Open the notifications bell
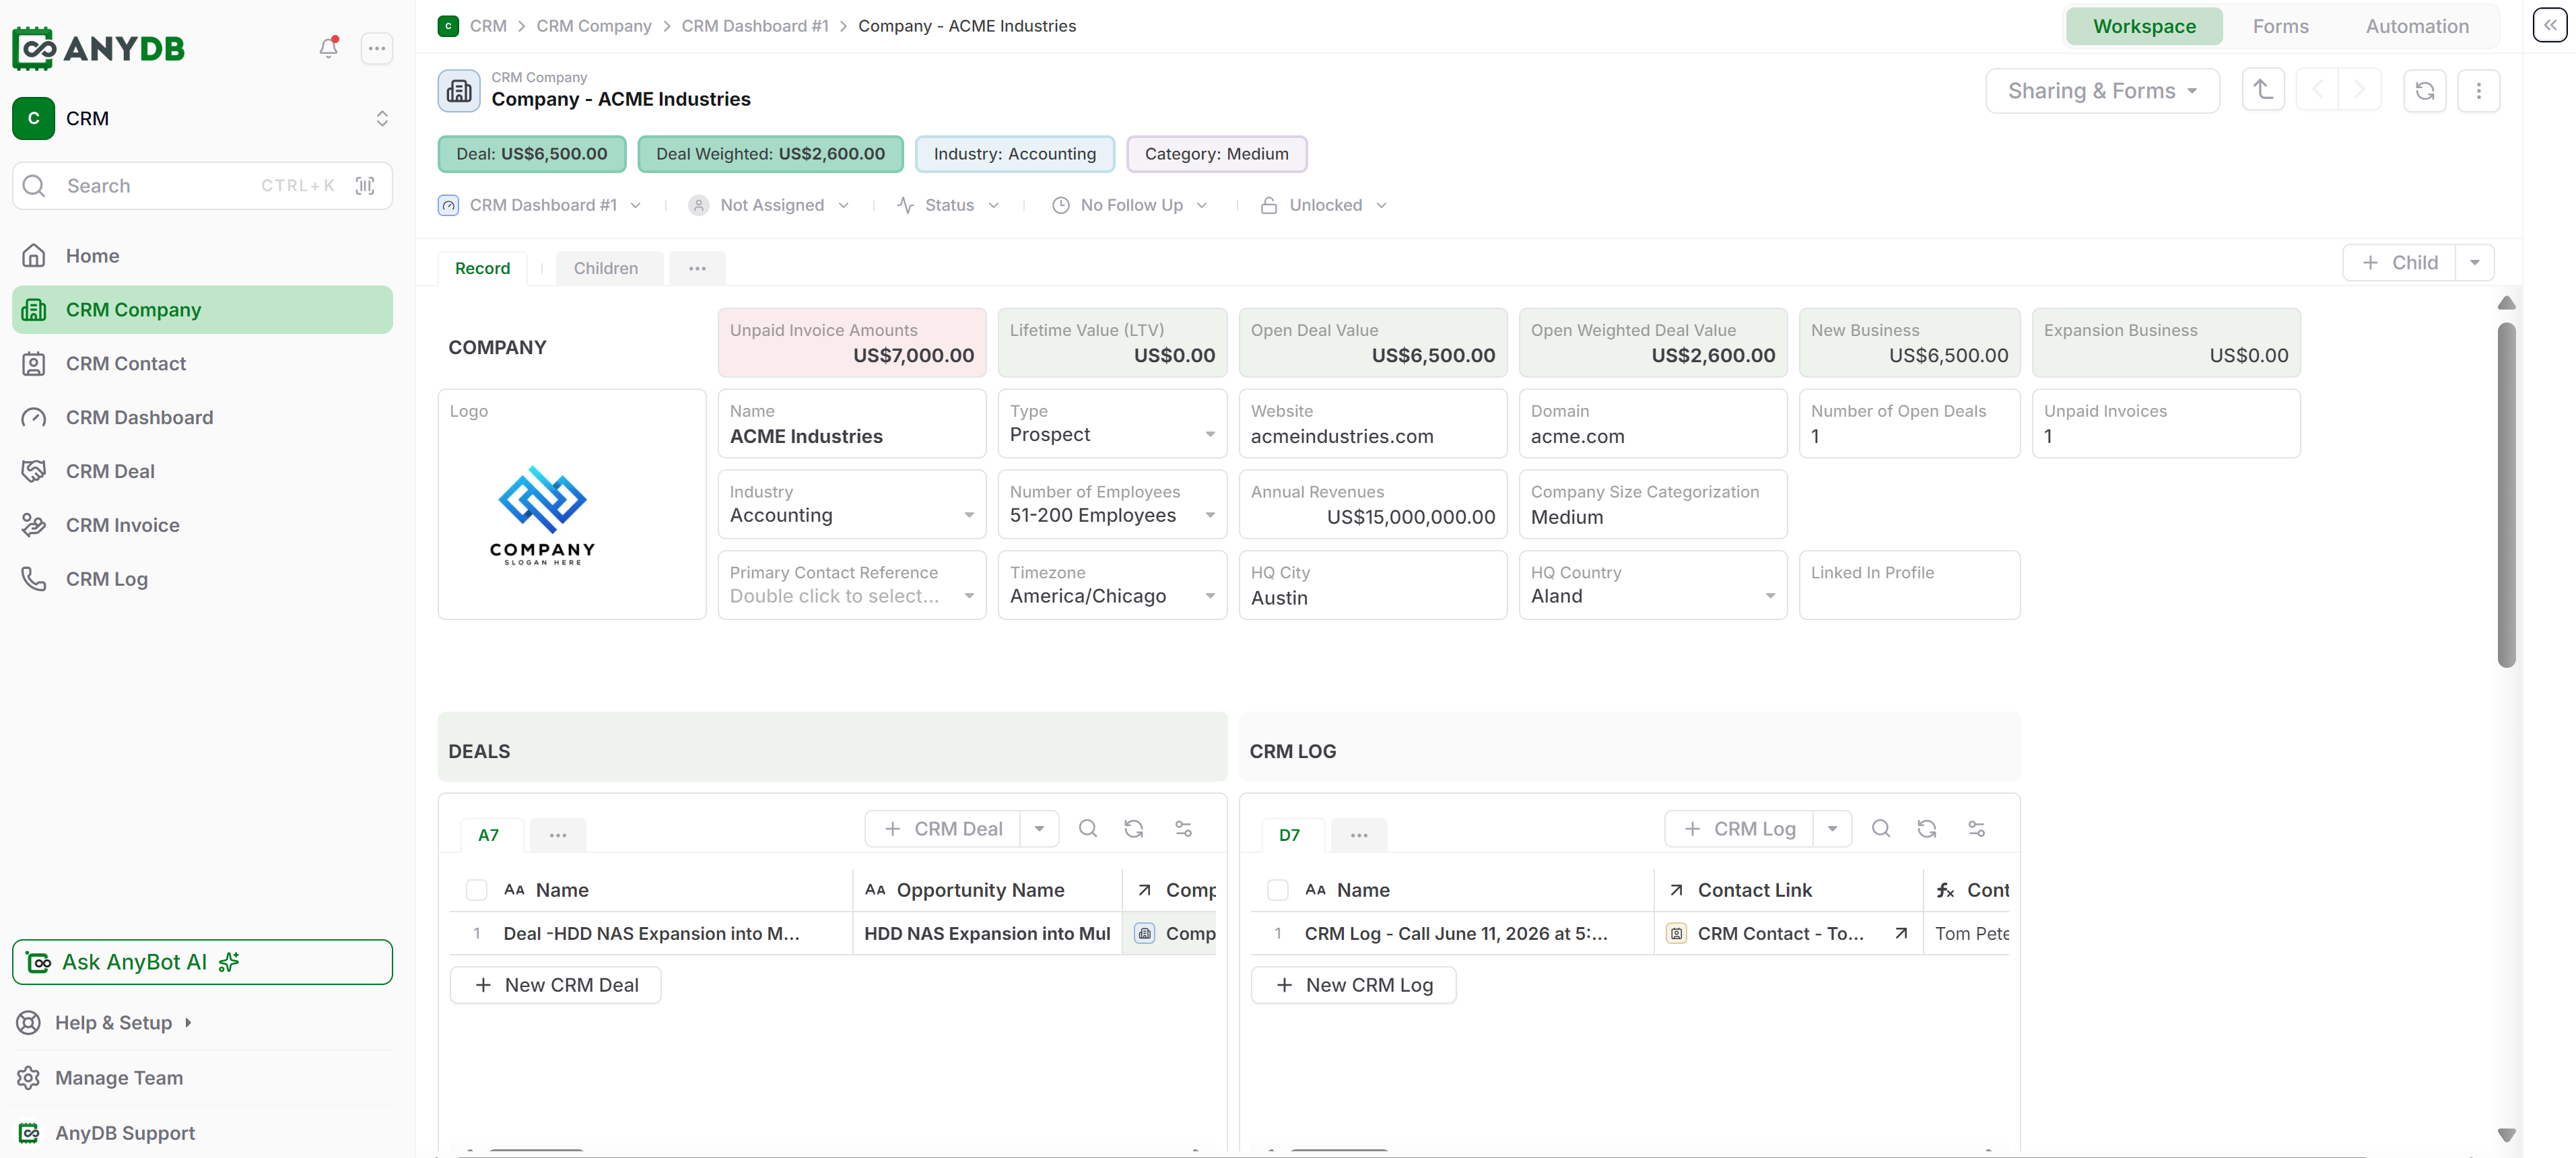This screenshot has height=1158, width=2576. coord(328,47)
